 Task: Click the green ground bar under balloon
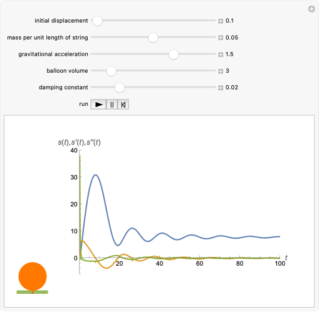33,292
